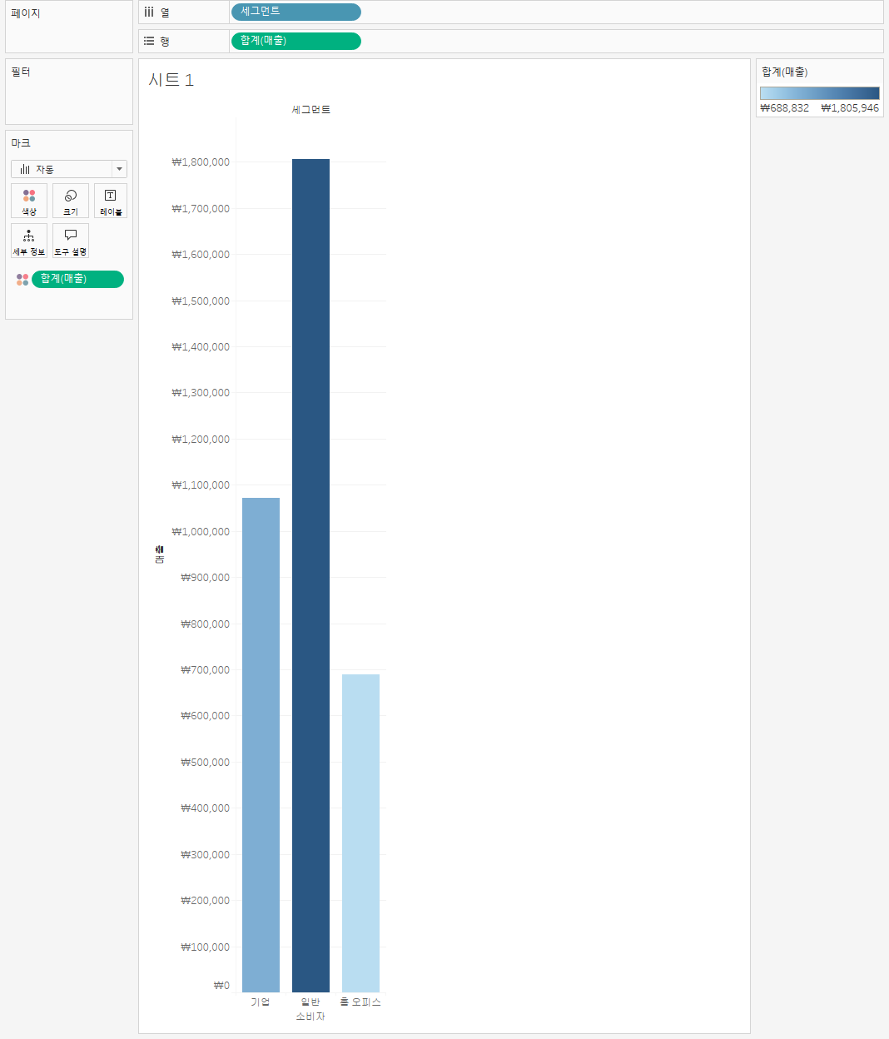Select the dark blue 일반 소비자 bar
This screenshot has height=1039, width=889.
tap(310, 575)
